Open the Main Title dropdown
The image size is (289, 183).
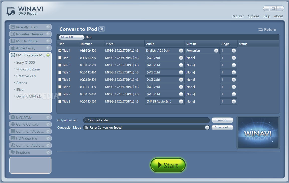tap(72, 37)
